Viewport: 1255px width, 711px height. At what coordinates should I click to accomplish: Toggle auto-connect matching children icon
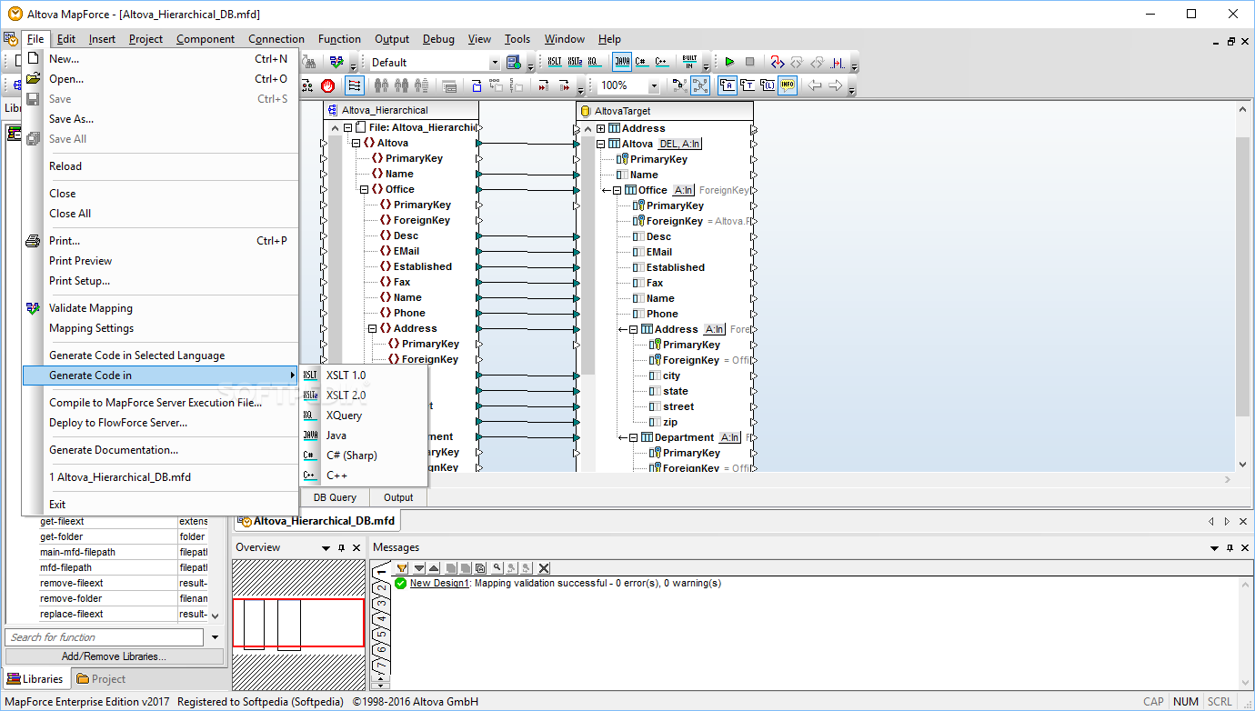pos(699,85)
